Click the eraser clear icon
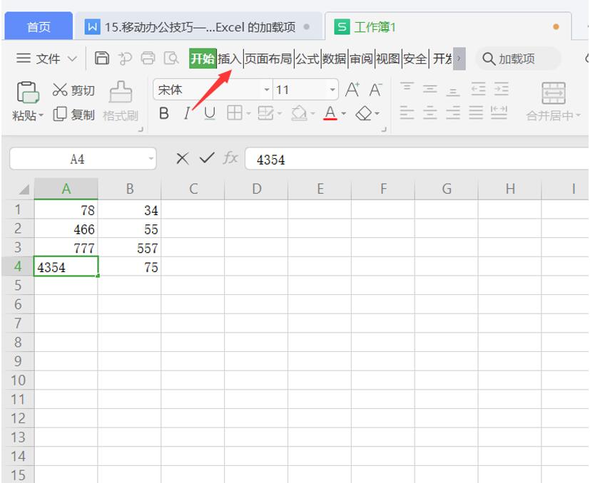Image resolution: width=590 pixels, height=483 pixels. click(x=363, y=113)
